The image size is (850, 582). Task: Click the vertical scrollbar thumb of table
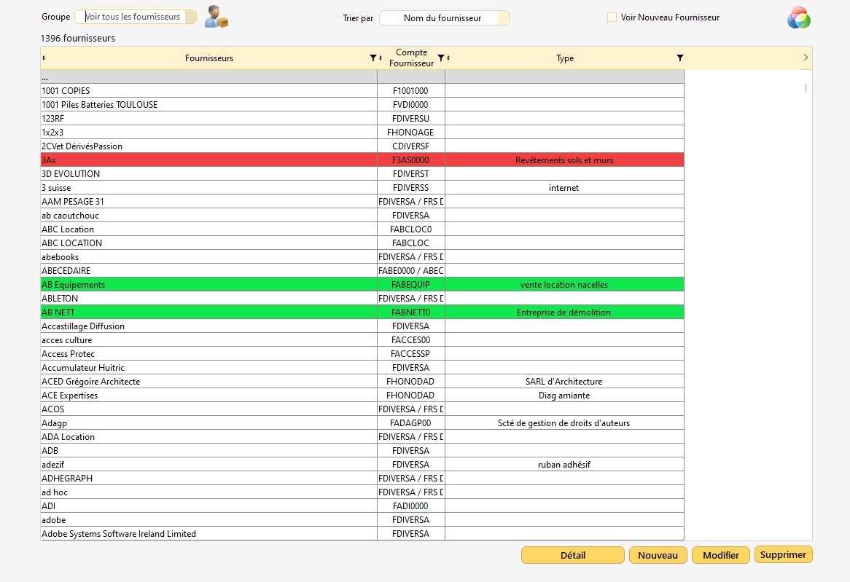pos(806,88)
